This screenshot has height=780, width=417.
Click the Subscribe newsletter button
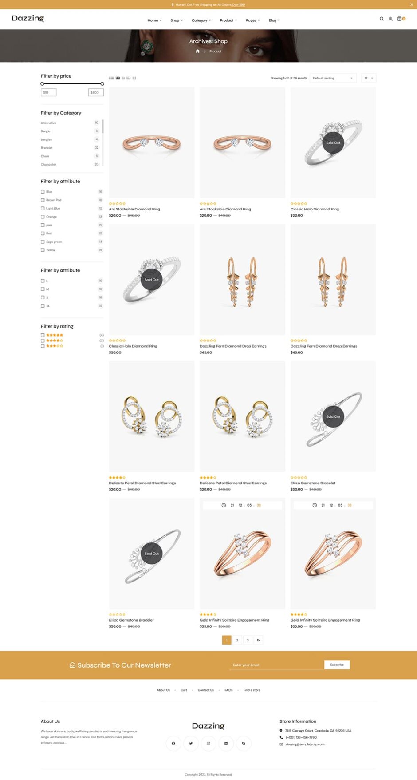tap(337, 665)
